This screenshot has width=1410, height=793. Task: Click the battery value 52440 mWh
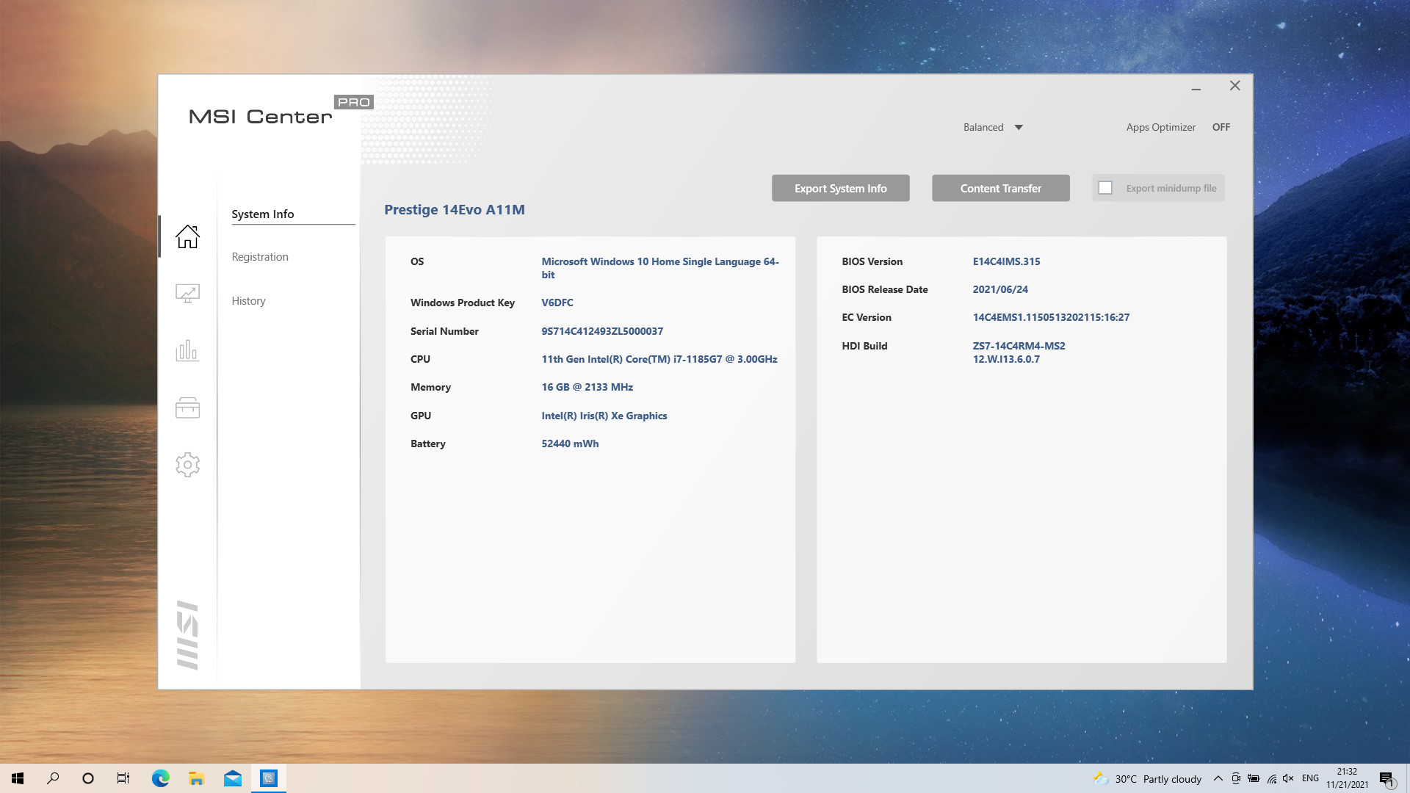click(570, 443)
